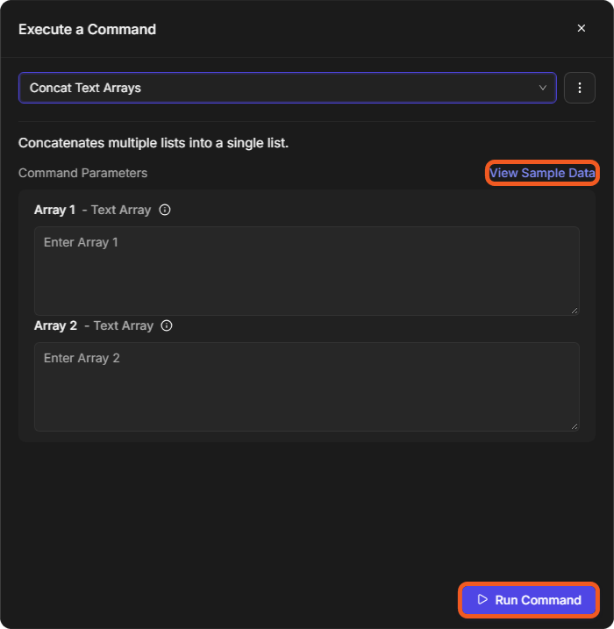Screen dimensions: 614x629
Task: Click the Array 1 - Text Array label
Action: 93,210
